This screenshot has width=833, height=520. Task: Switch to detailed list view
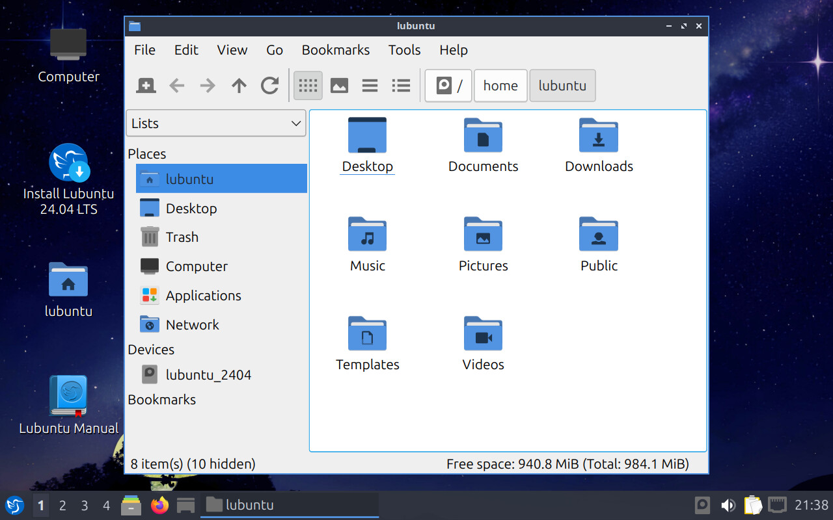click(x=402, y=85)
